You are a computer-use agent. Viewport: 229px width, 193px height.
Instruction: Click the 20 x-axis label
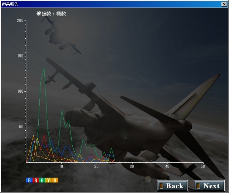[x=96, y=166]
